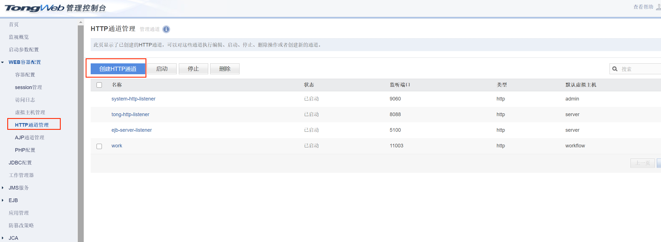Expand the JMS服务 menu section
Image resolution: width=661 pixels, height=242 pixels.
[3, 188]
